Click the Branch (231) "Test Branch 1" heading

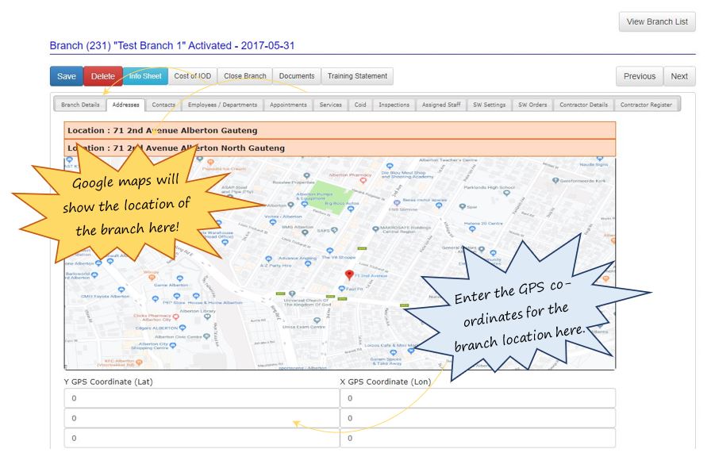172,46
